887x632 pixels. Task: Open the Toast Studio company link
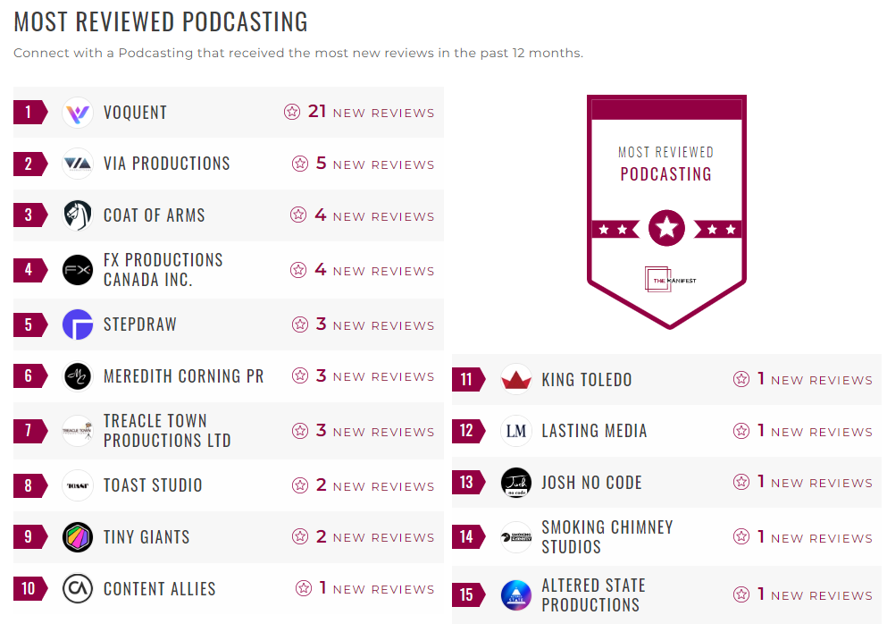point(153,485)
